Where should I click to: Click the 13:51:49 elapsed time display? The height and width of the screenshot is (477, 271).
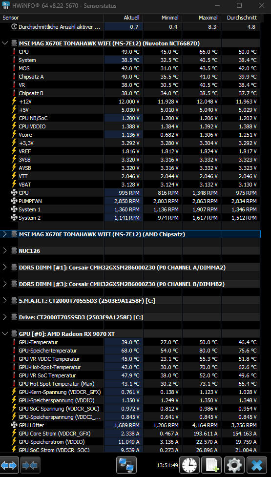point(167,465)
